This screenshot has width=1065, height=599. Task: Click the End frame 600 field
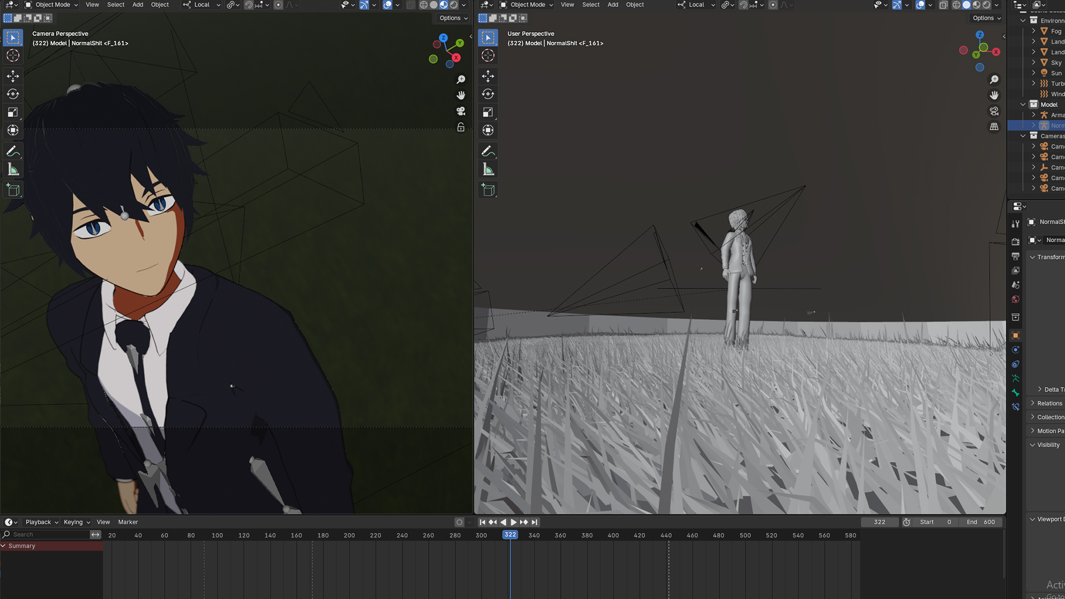click(982, 522)
